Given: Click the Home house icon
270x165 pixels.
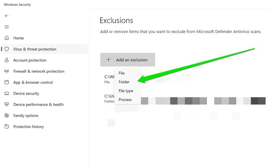Looking at the screenshot, I should pos(6,38).
